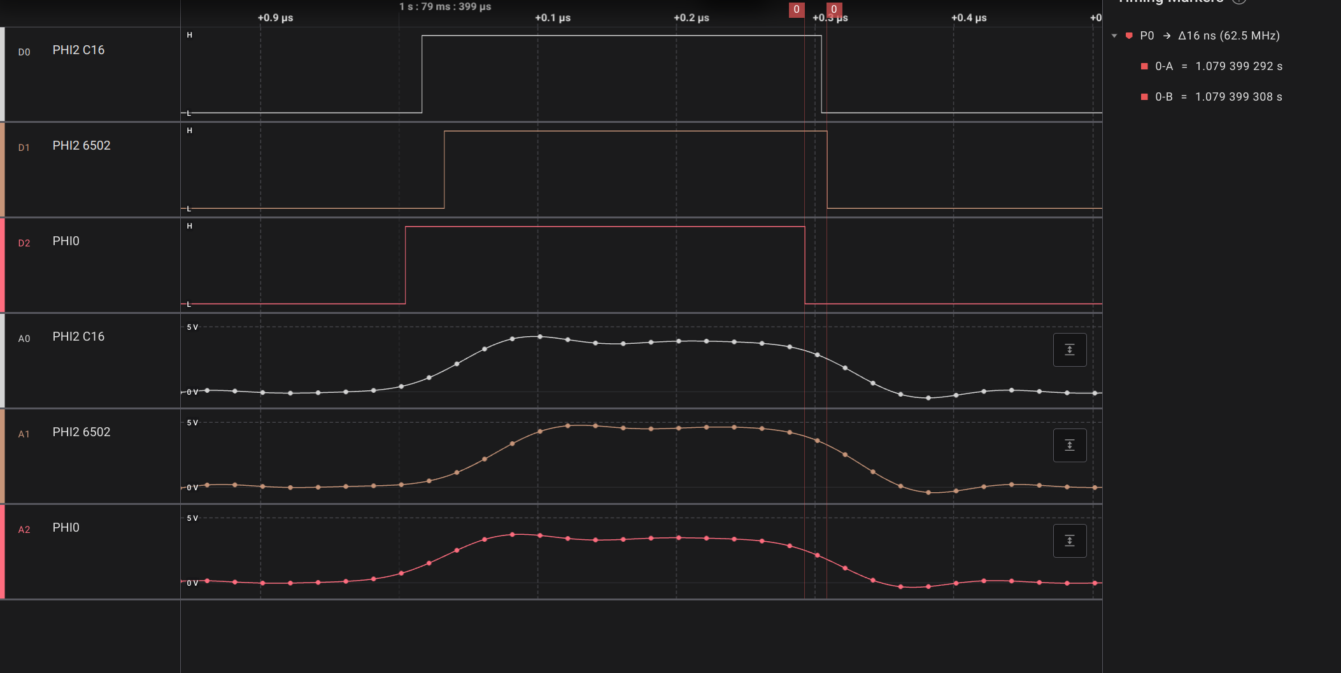Click the red P0 marker pair icon
Screen dimensions: 1341x673
point(1129,36)
